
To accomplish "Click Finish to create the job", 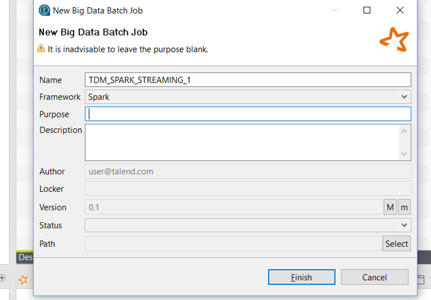I will [301, 277].
